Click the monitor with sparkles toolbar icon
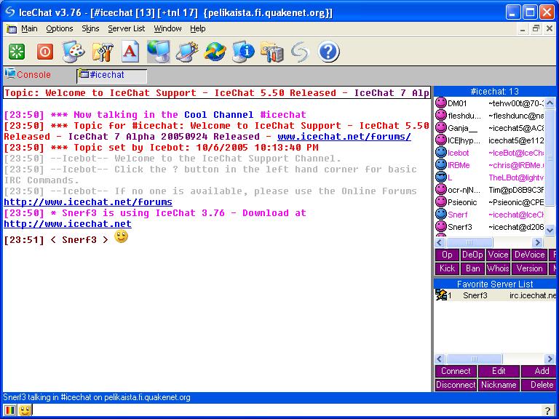Image resolution: width=559 pixels, height=419 pixels. 187,52
